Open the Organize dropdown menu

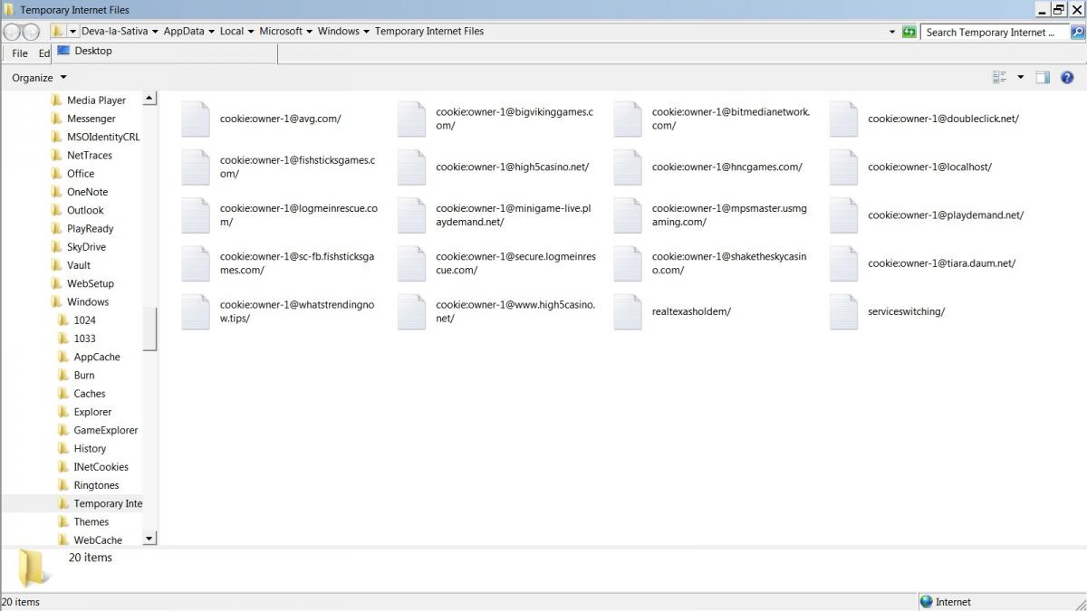(39, 78)
